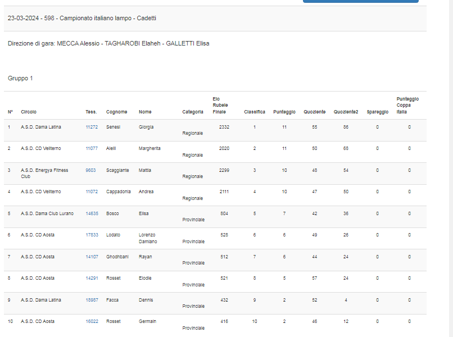Open membership link 11077 for Aielli

click(x=92, y=149)
